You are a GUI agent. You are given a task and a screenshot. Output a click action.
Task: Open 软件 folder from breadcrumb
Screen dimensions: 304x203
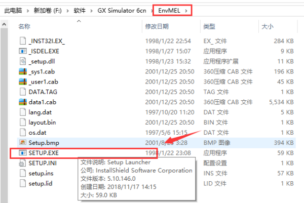(80, 11)
